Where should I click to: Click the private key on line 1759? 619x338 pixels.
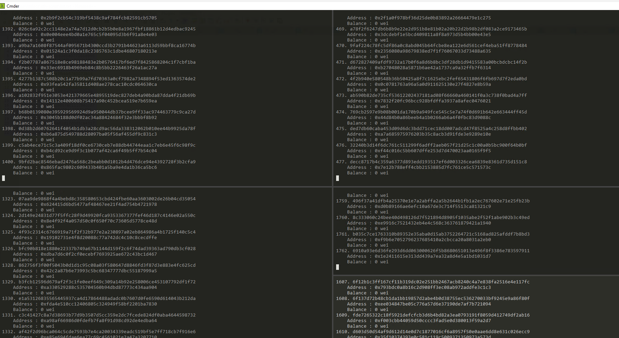coord(441,201)
